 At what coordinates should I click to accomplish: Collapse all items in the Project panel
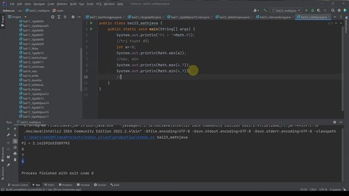coord(65,17)
